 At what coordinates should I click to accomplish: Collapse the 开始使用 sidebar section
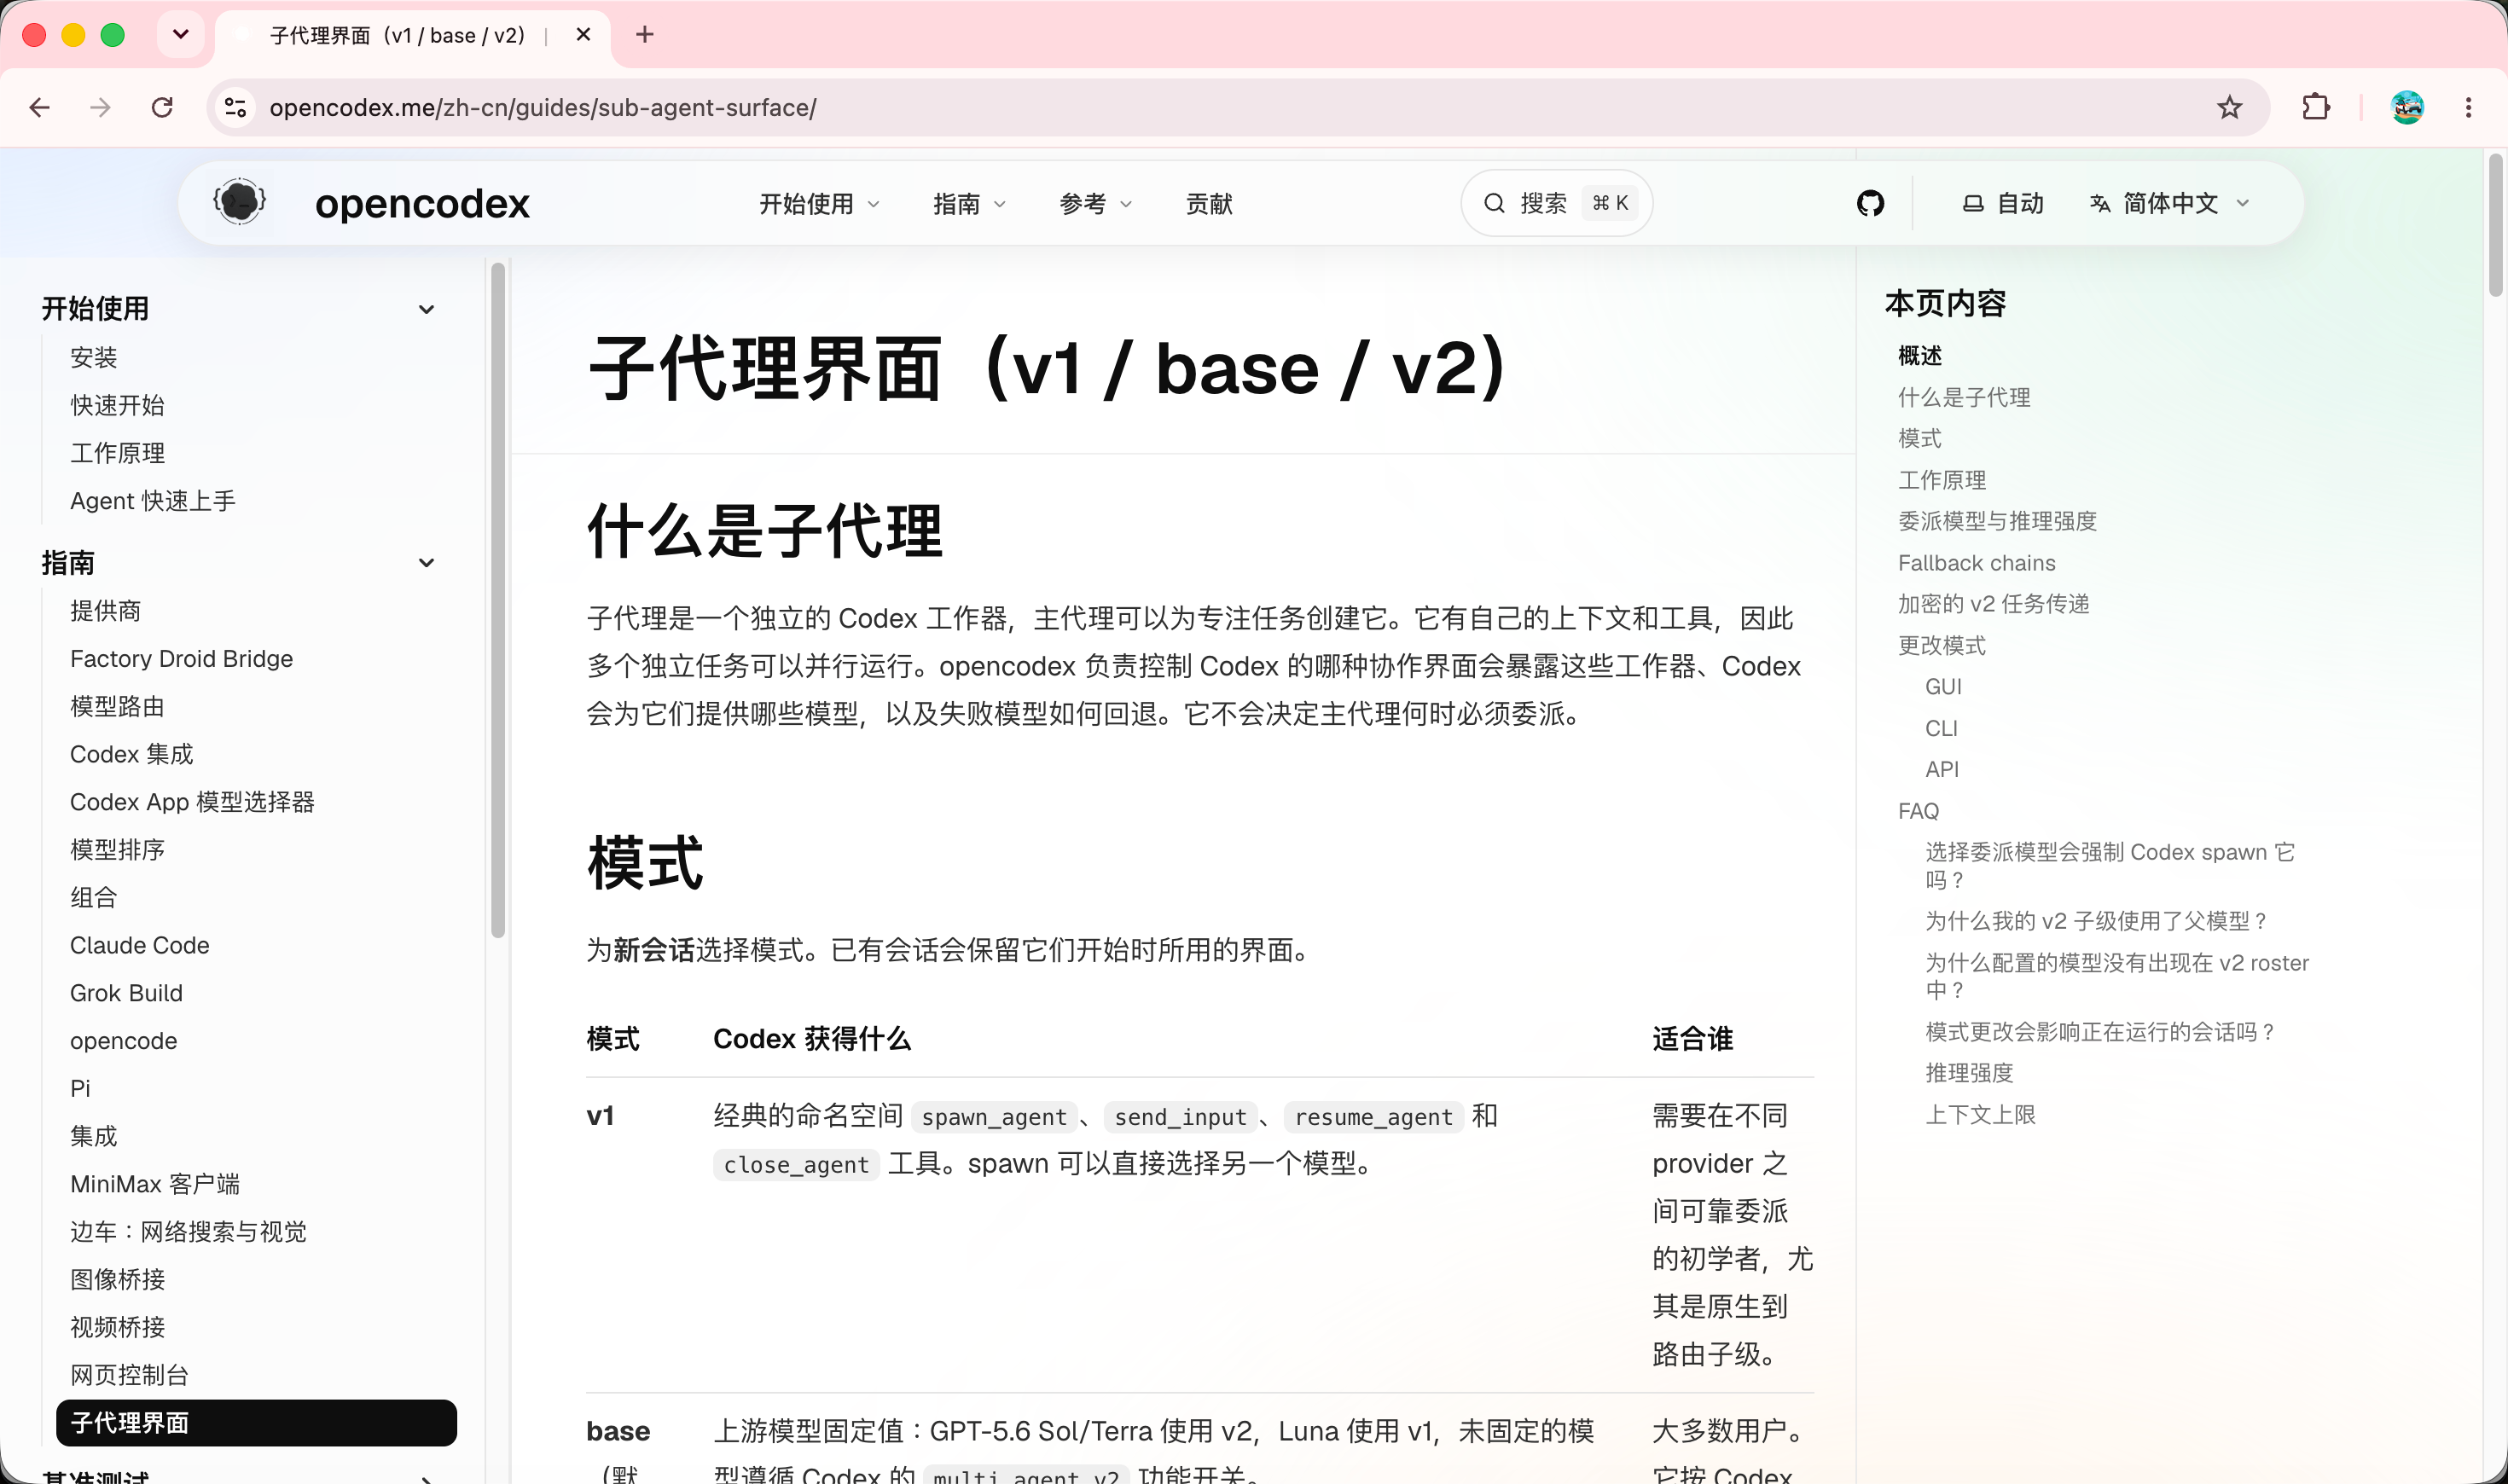(240, 309)
